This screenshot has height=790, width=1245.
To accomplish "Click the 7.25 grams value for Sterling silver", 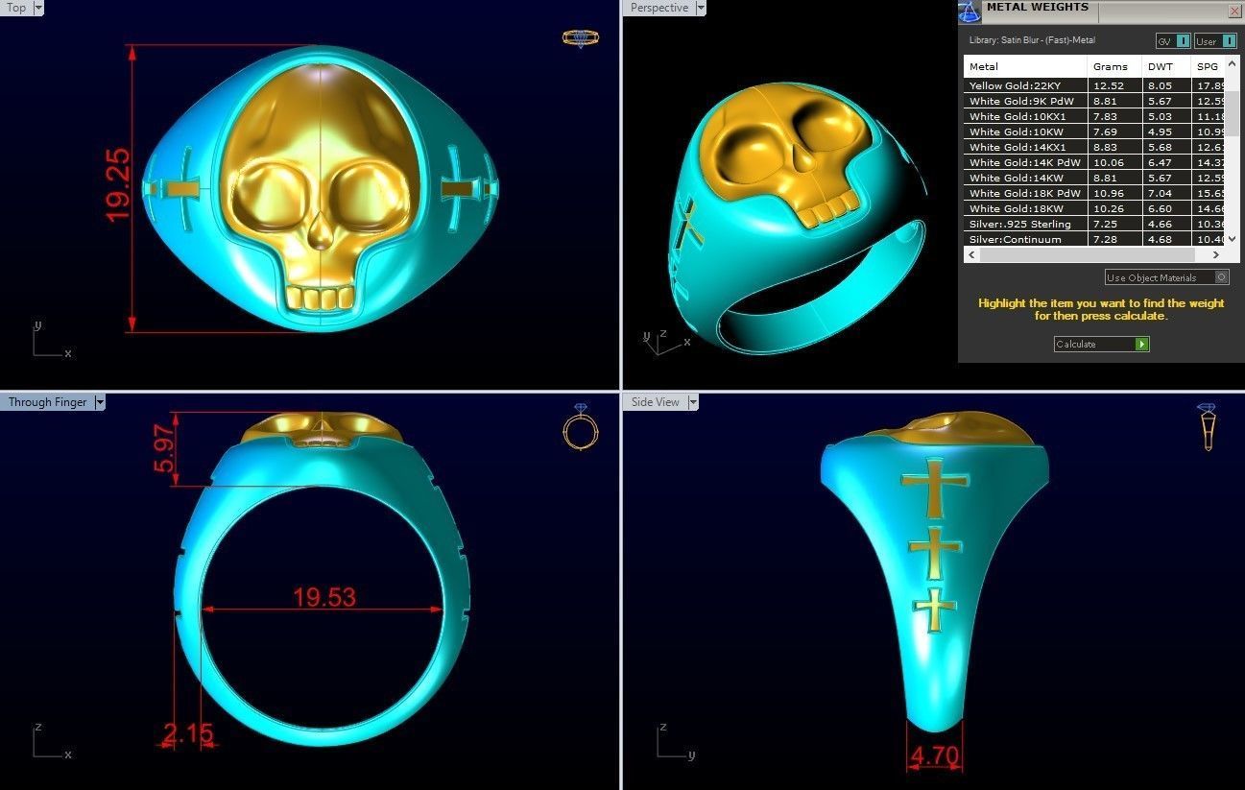I will [x=1106, y=224].
